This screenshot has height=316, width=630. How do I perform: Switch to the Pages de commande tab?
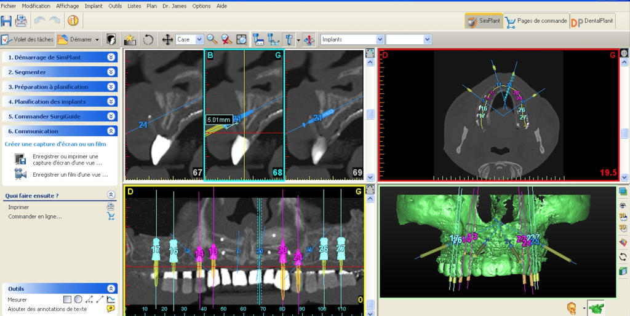[536, 21]
